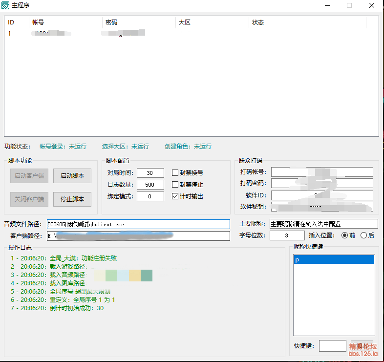
Task: Click the 帐号 column header
Action: point(65,22)
